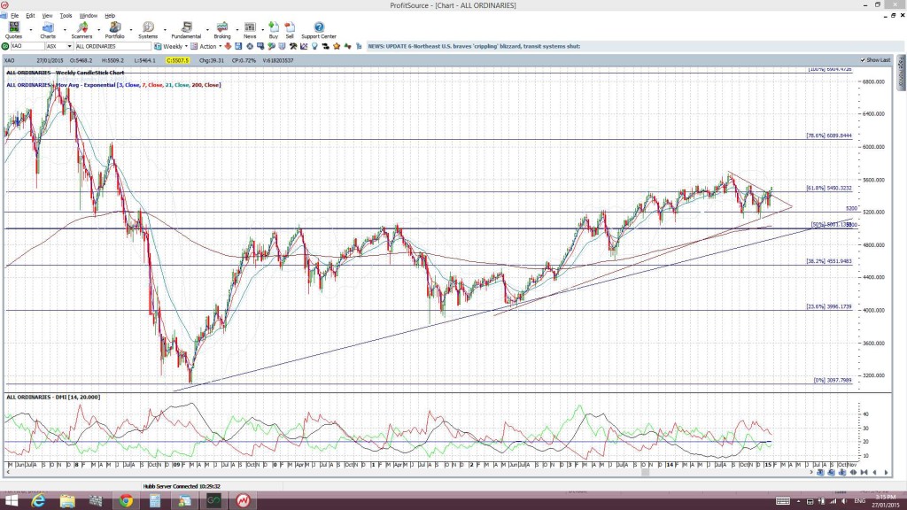Open Google Chrome from the taskbar
Screen dimensions: 907x510
pyautogui.click(x=126, y=501)
